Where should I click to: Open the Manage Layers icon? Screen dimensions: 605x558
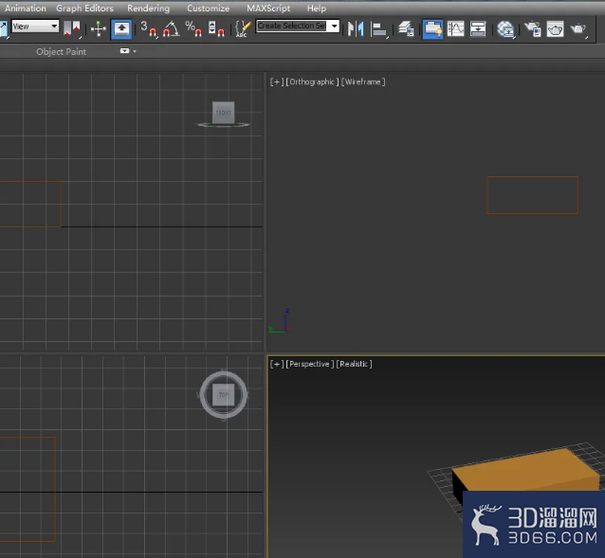(x=406, y=29)
